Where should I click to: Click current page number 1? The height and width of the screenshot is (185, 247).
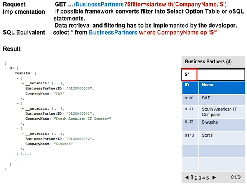coord(192,178)
